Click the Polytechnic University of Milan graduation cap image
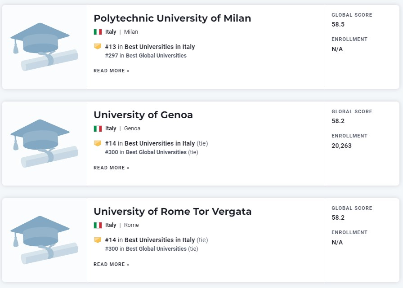The width and height of the screenshot is (403, 288). pyautogui.click(x=44, y=47)
